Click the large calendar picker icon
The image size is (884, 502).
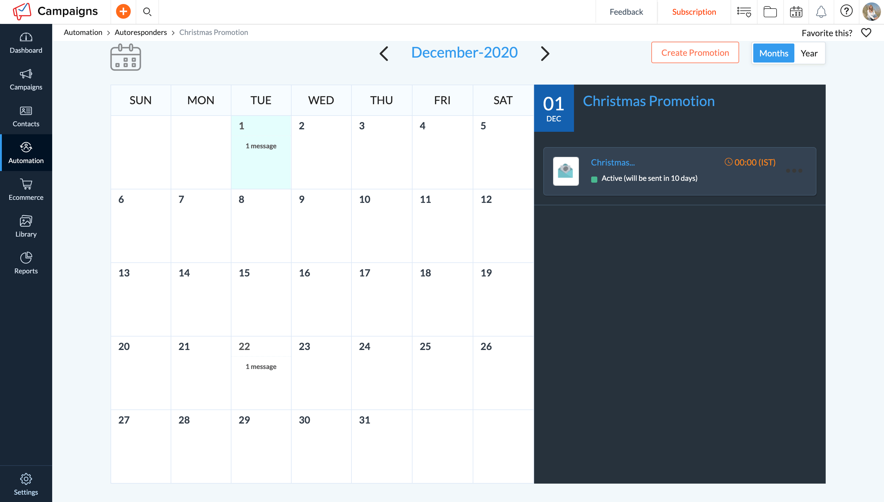coord(125,57)
